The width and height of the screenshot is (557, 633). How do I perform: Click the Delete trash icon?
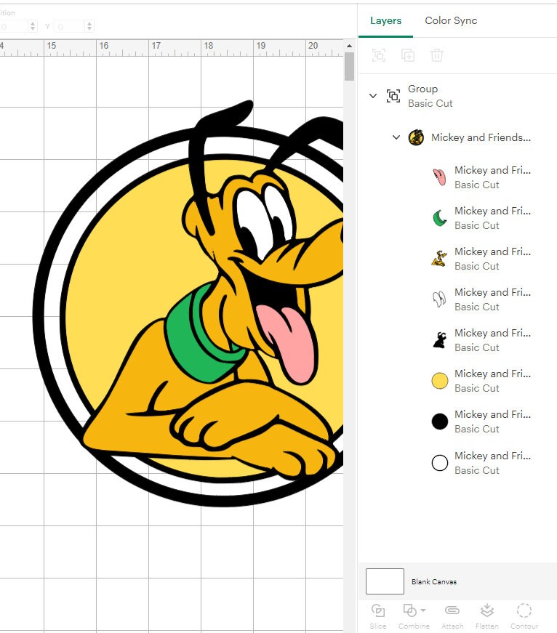pos(436,55)
